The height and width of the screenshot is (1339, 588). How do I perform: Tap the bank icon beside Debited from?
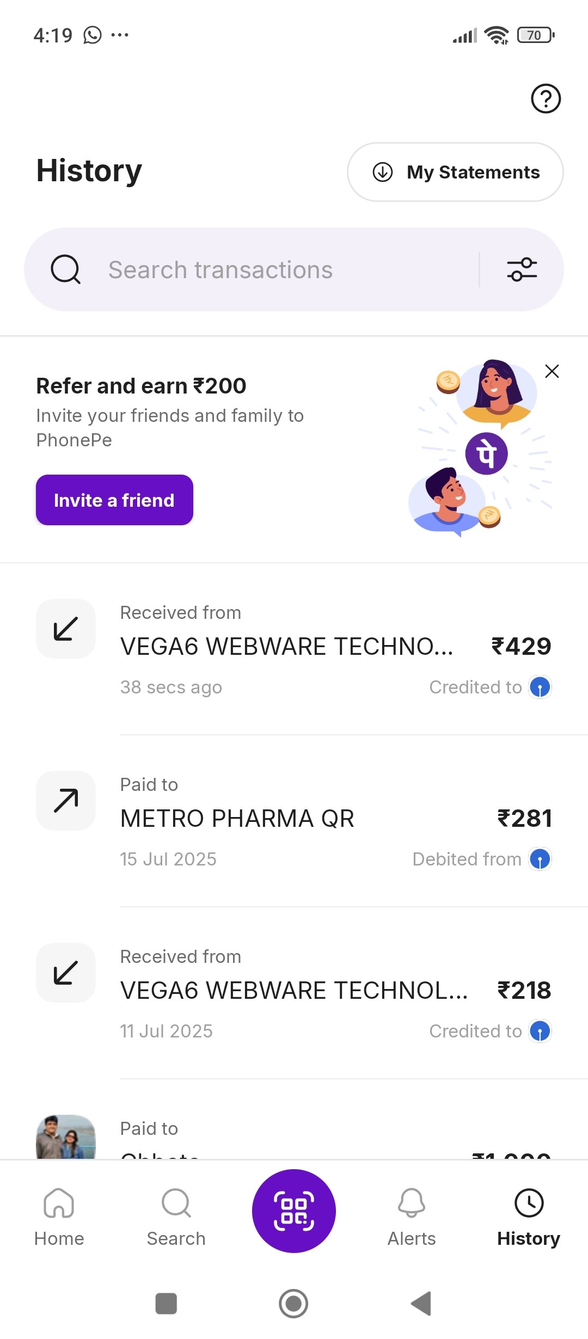click(540, 859)
